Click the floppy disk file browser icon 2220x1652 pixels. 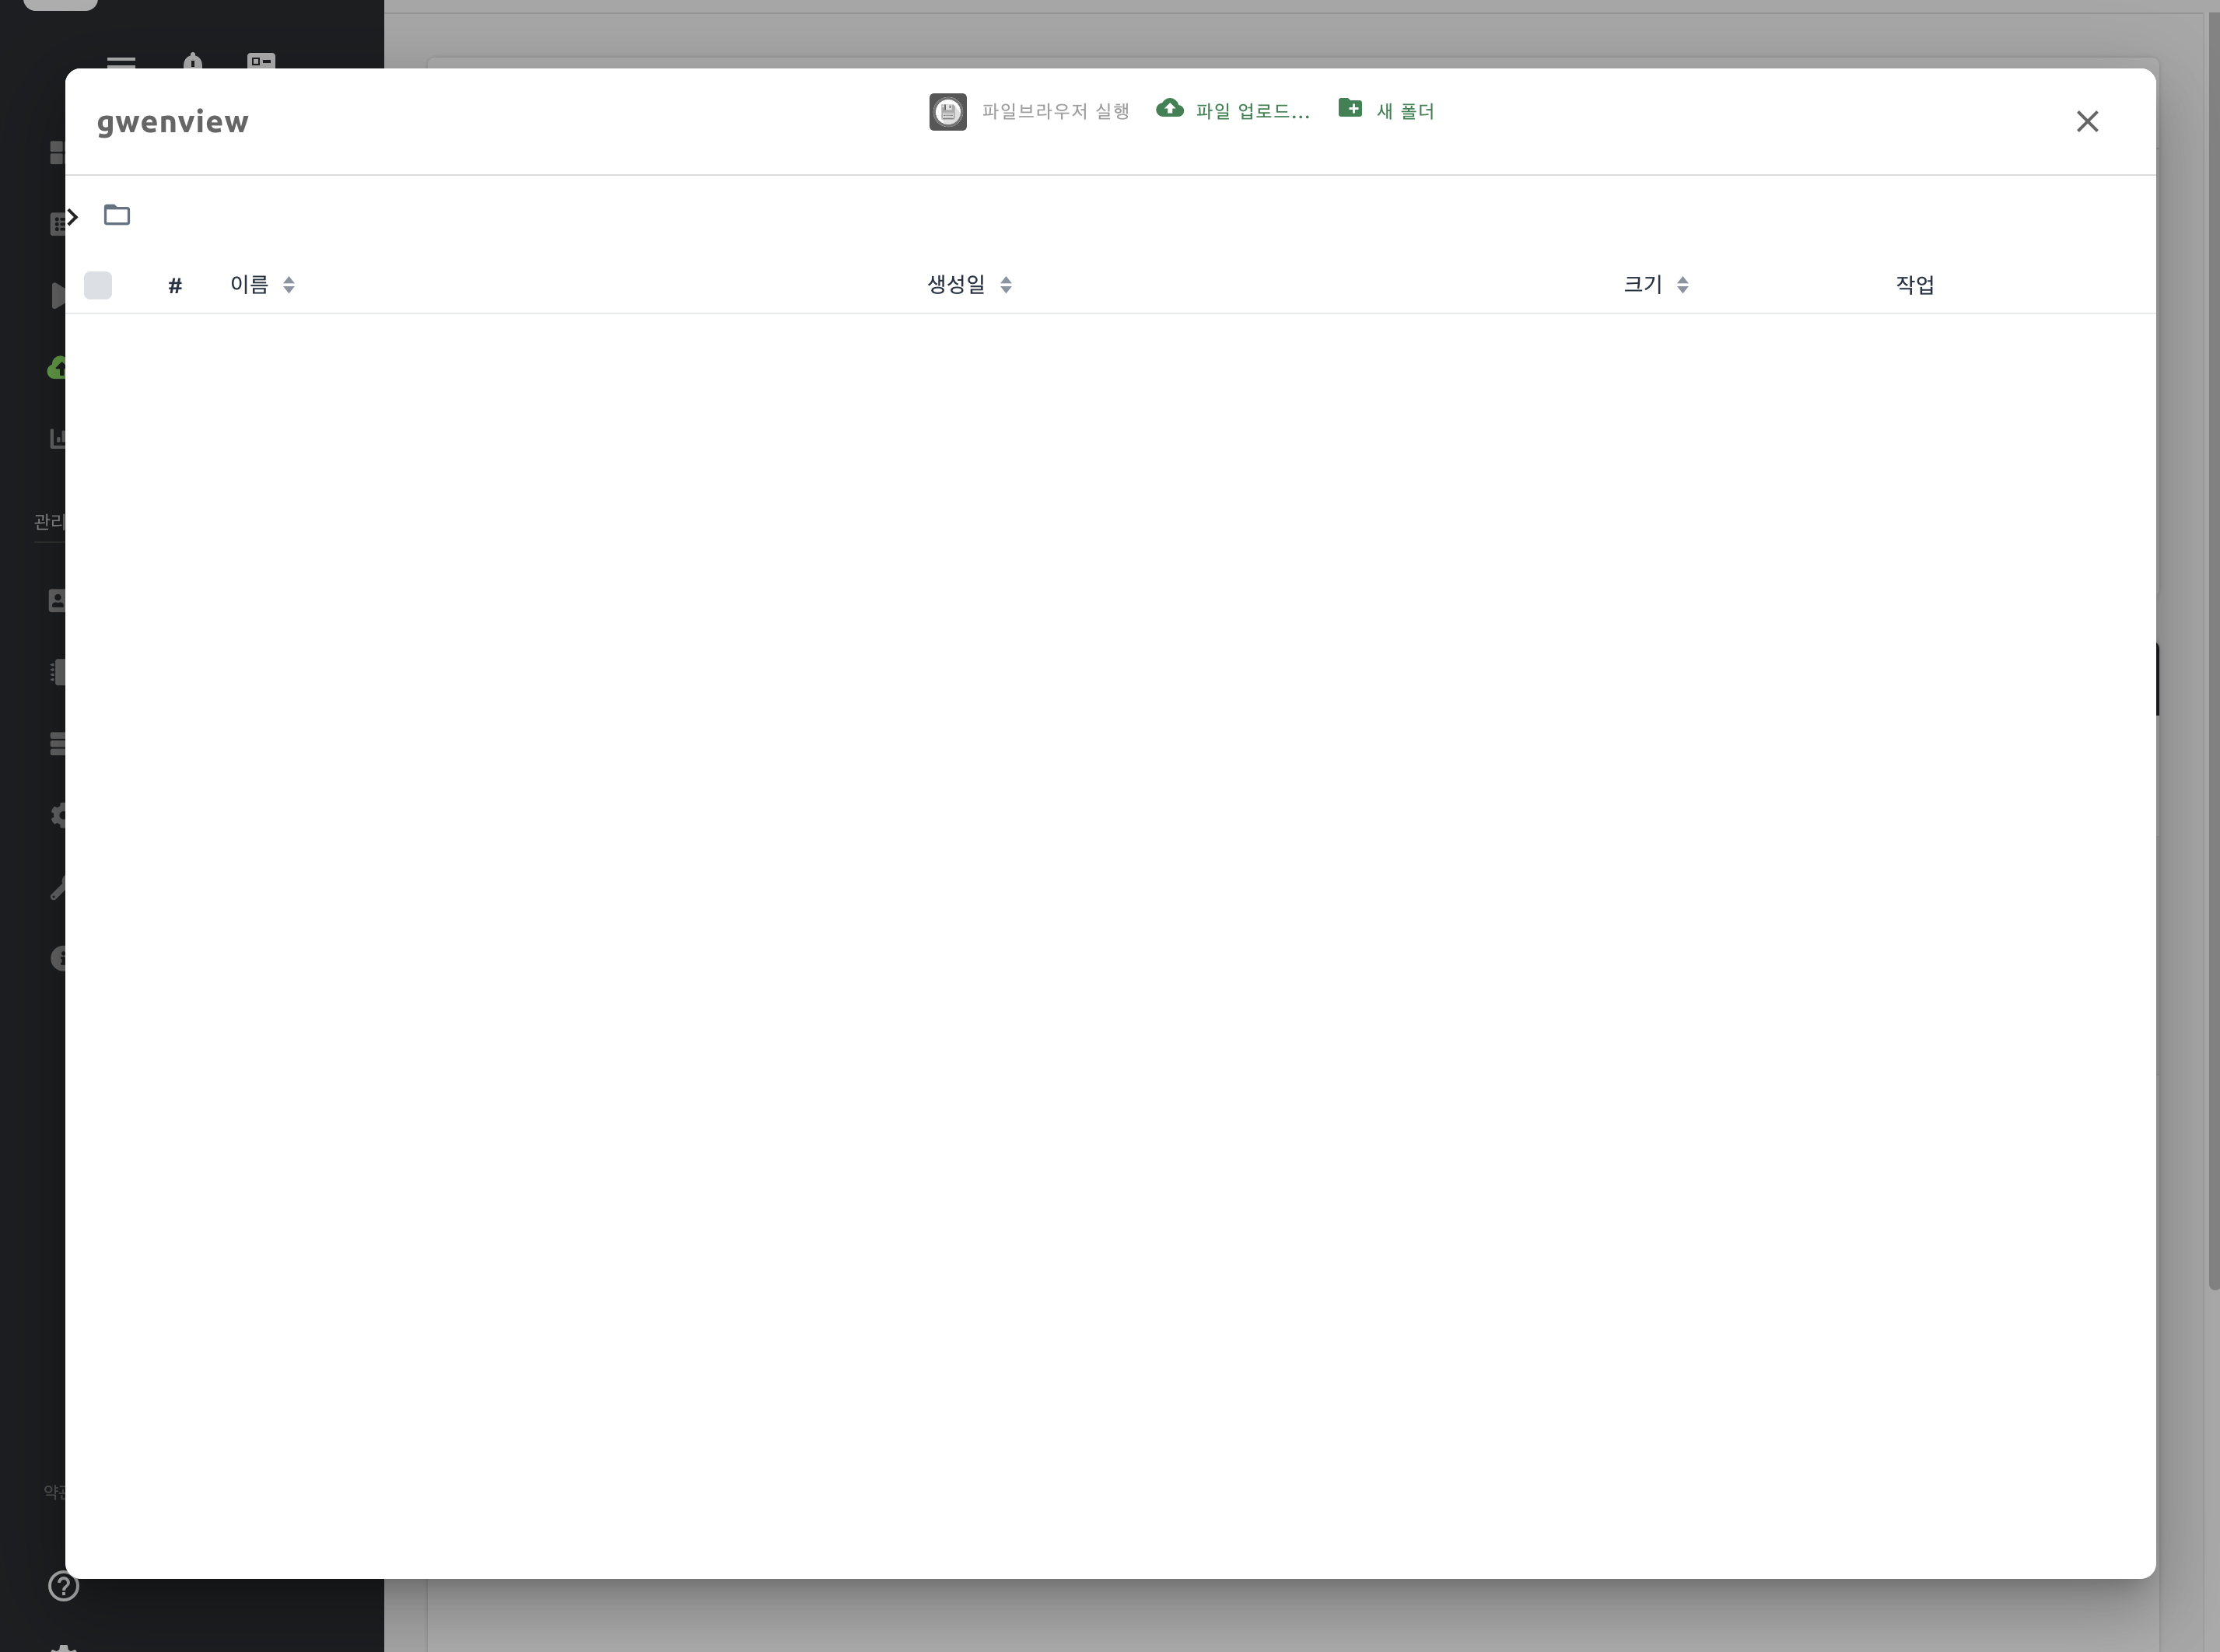pyautogui.click(x=946, y=111)
